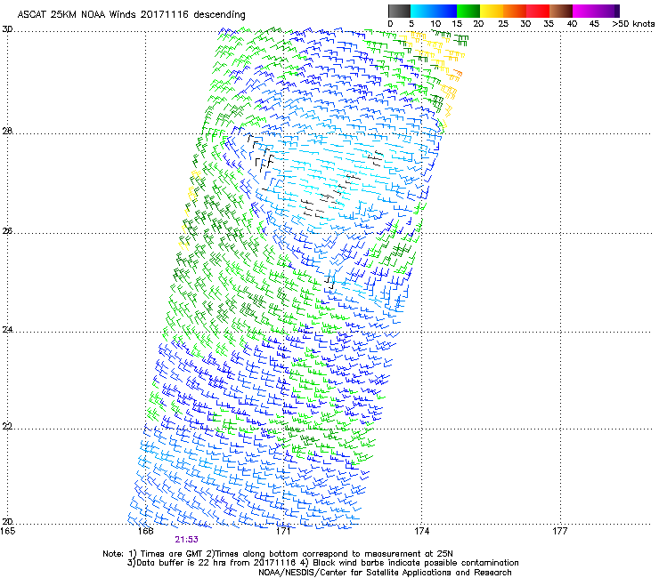Click the latitude 24 axis label
The image size is (659, 578).
[7, 330]
